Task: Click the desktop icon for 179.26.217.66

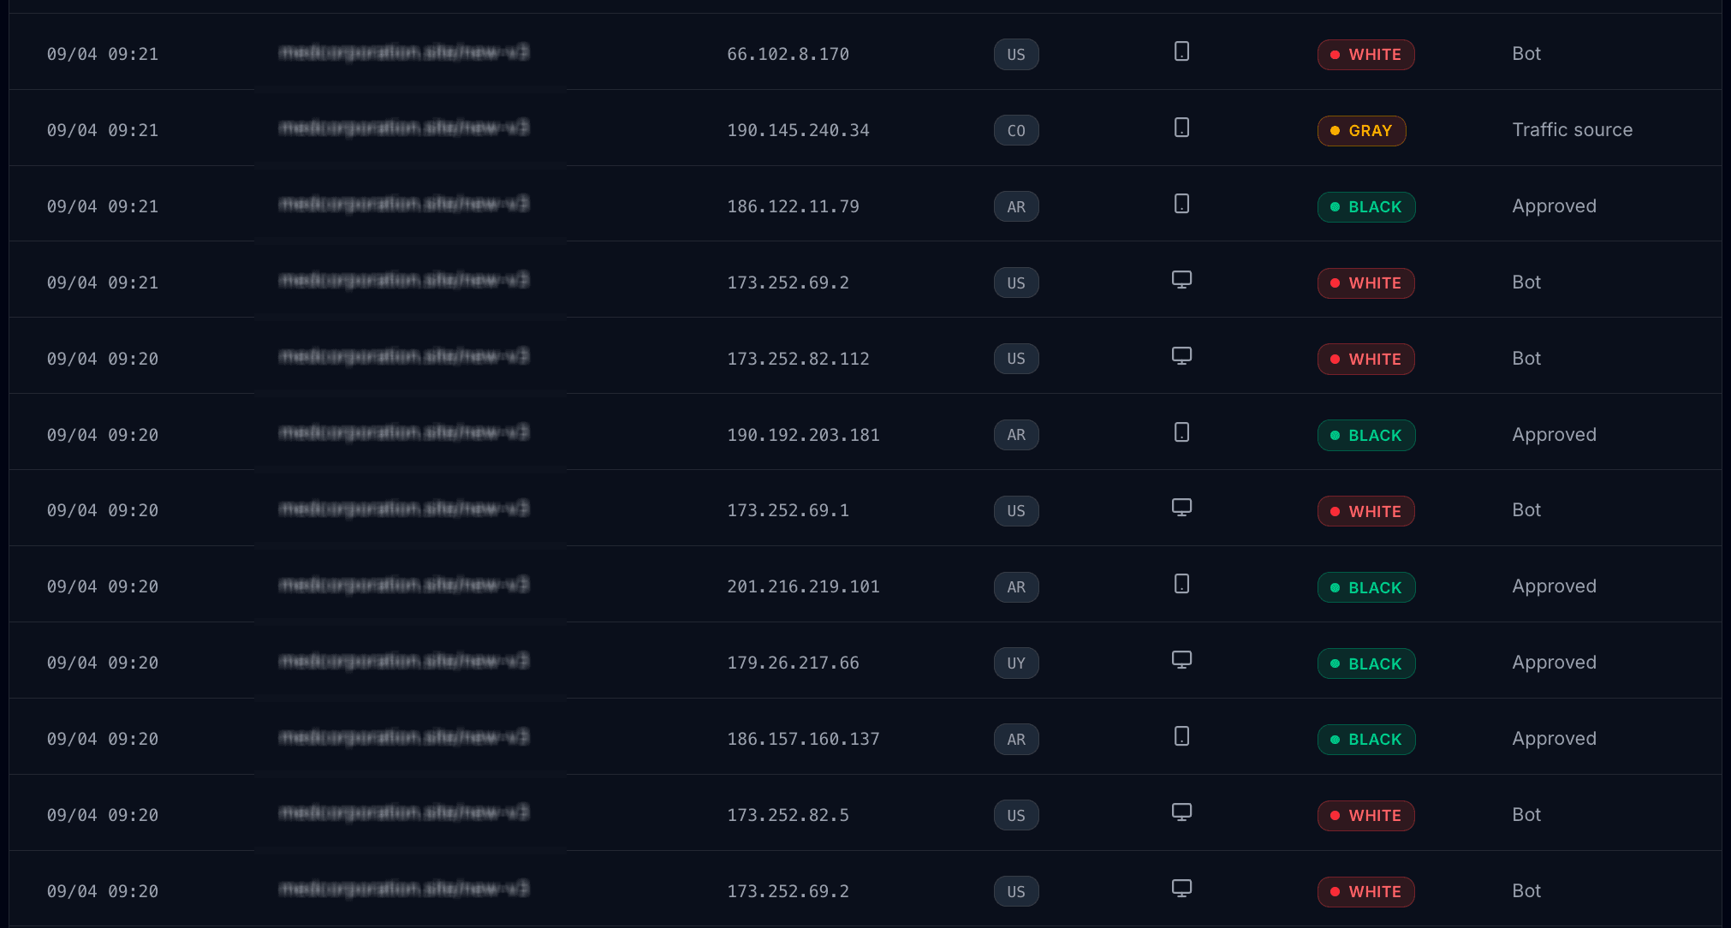Action: click(x=1182, y=660)
